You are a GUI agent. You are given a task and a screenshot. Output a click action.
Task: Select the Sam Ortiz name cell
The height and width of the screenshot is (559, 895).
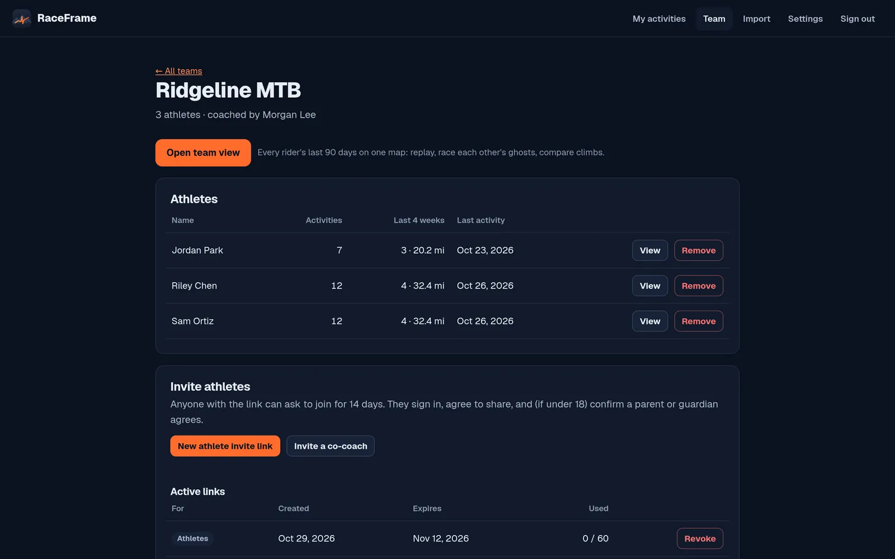[x=192, y=321]
